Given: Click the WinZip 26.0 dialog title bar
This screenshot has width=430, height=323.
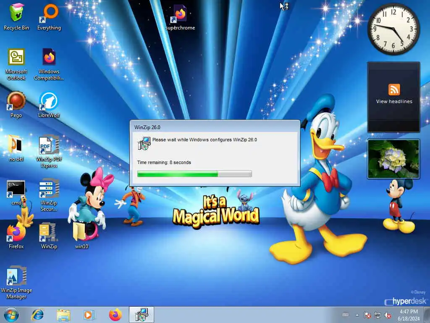Looking at the screenshot, I should (x=215, y=127).
